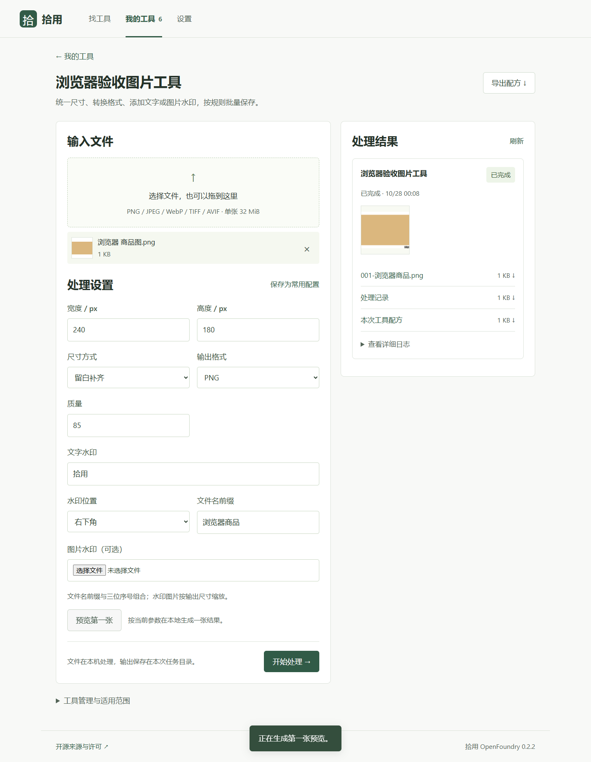This screenshot has width=591, height=762.
Task: Click the 拾用 logo icon
Action: [x=28, y=19]
